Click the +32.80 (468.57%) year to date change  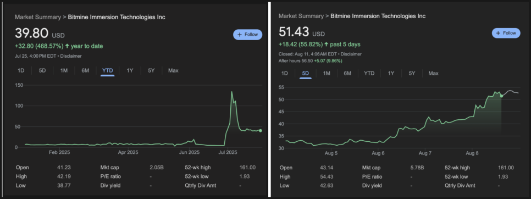point(59,46)
